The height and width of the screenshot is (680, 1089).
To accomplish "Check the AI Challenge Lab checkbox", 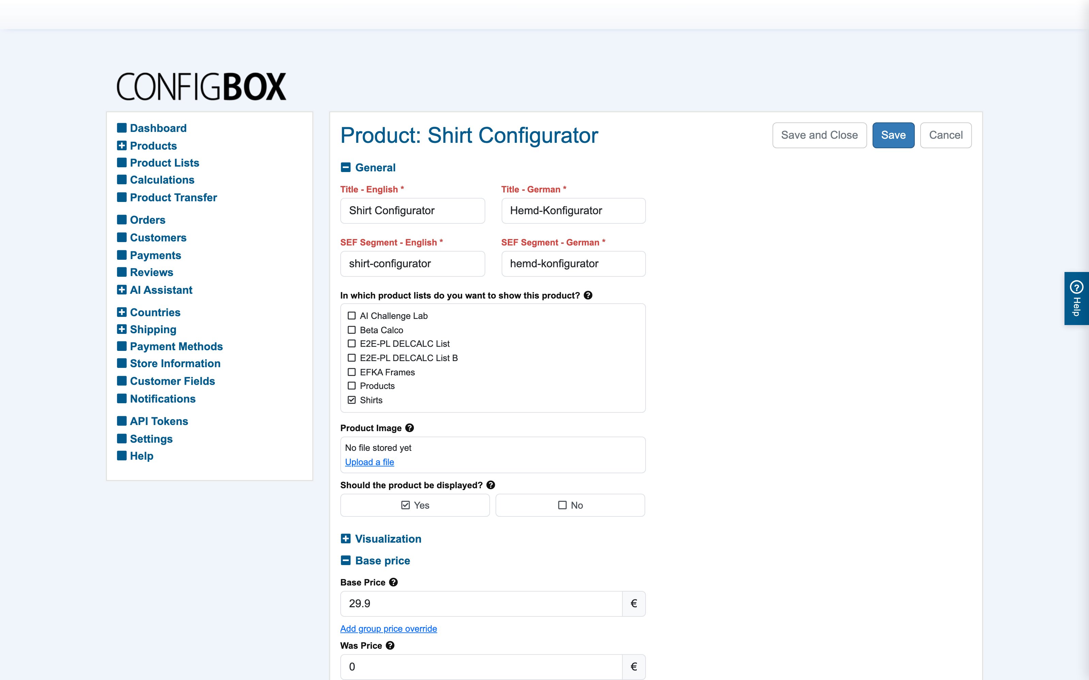I will (x=352, y=316).
